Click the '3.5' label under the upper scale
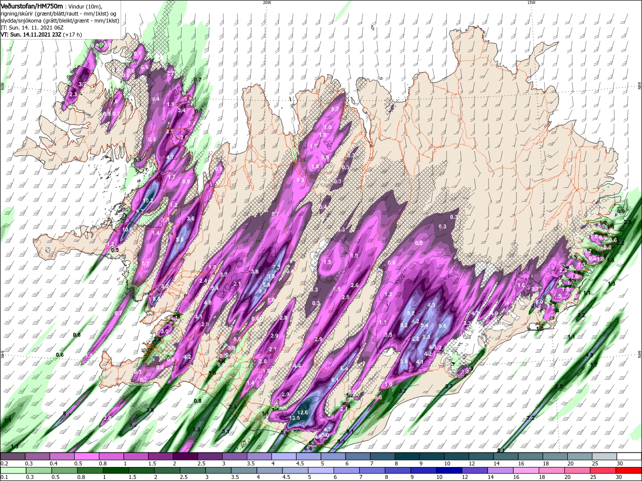The image size is (642, 481). coord(250,463)
